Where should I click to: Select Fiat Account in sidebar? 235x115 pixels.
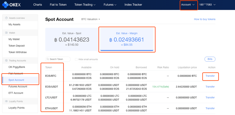[x=15, y=74]
